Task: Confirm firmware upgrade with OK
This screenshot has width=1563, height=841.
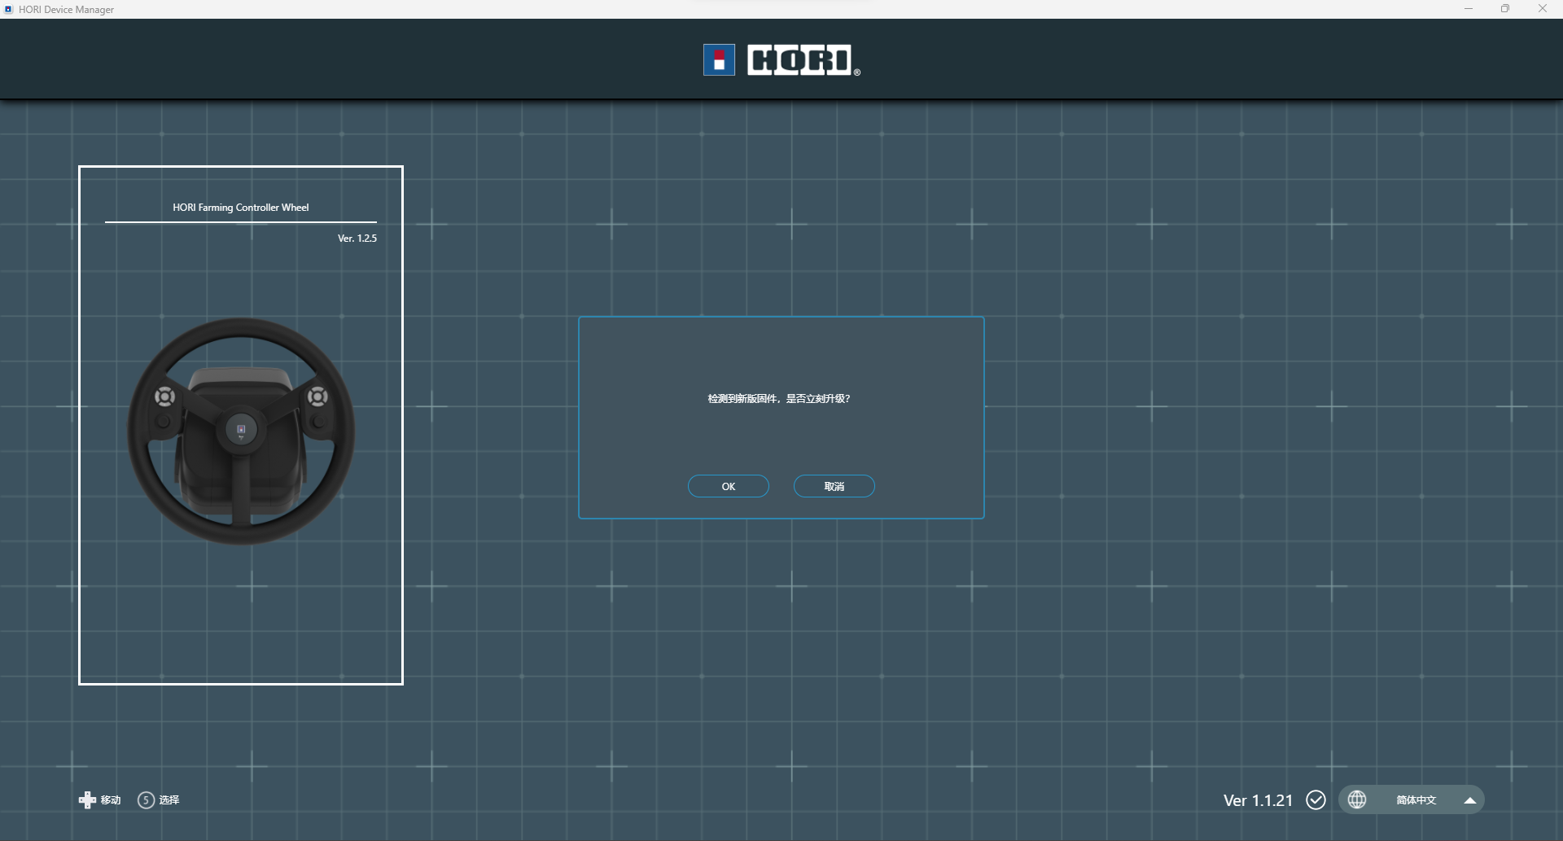Action: pyautogui.click(x=729, y=486)
